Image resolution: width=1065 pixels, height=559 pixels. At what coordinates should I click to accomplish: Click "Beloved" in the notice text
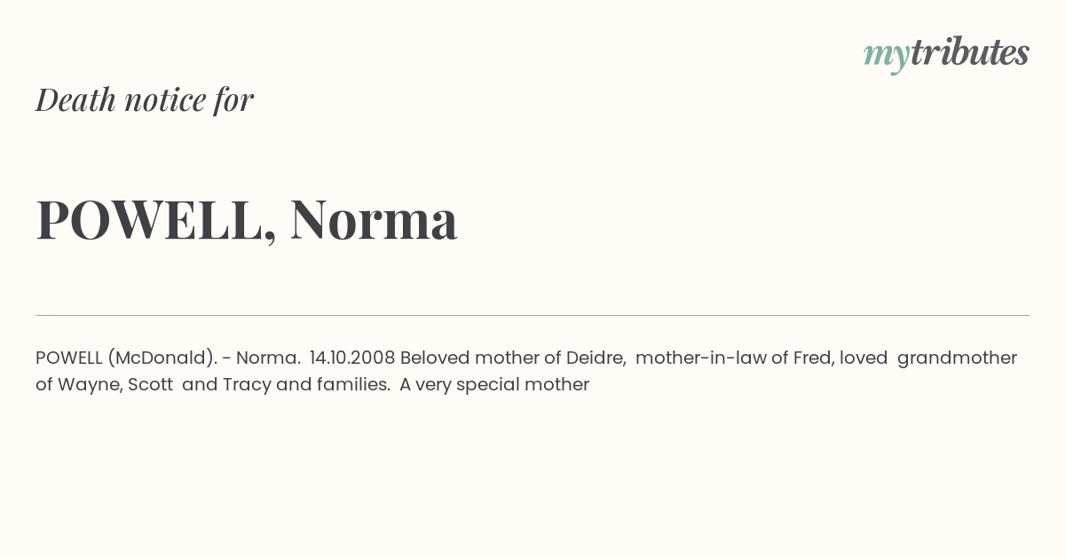[x=433, y=358]
